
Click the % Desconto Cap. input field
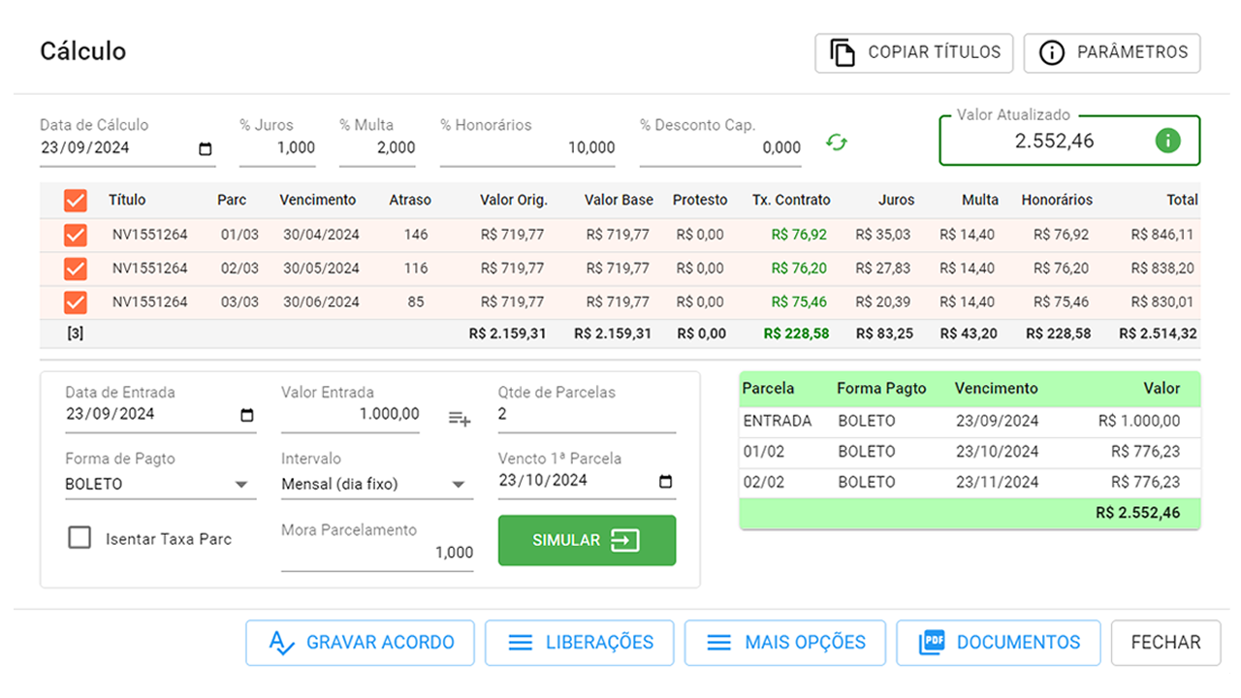coord(720,148)
